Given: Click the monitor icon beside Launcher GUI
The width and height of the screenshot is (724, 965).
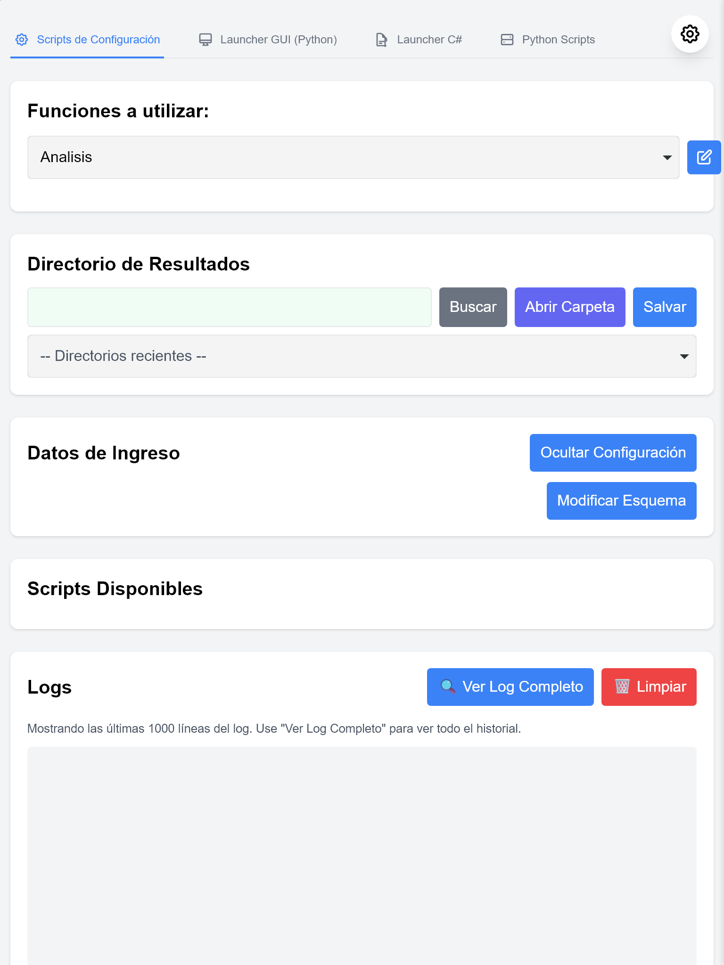Looking at the screenshot, I should pyautogui.click(x=205, y=40).
